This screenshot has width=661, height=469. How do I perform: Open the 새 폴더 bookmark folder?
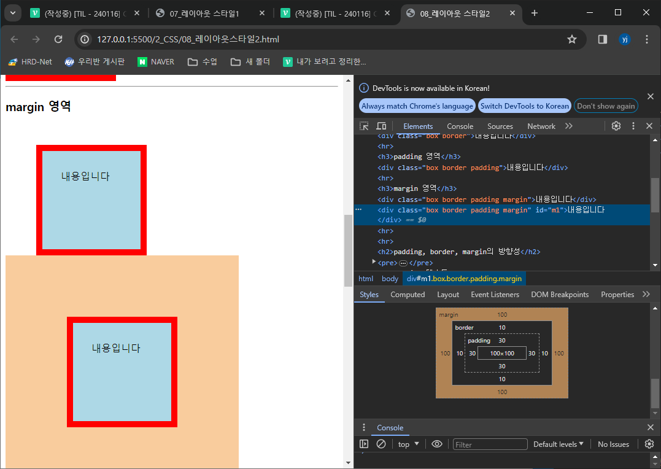tap(250, 62)
